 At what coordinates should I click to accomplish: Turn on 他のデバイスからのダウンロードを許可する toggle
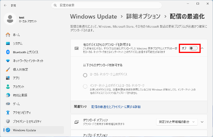(x=193, y=48)
